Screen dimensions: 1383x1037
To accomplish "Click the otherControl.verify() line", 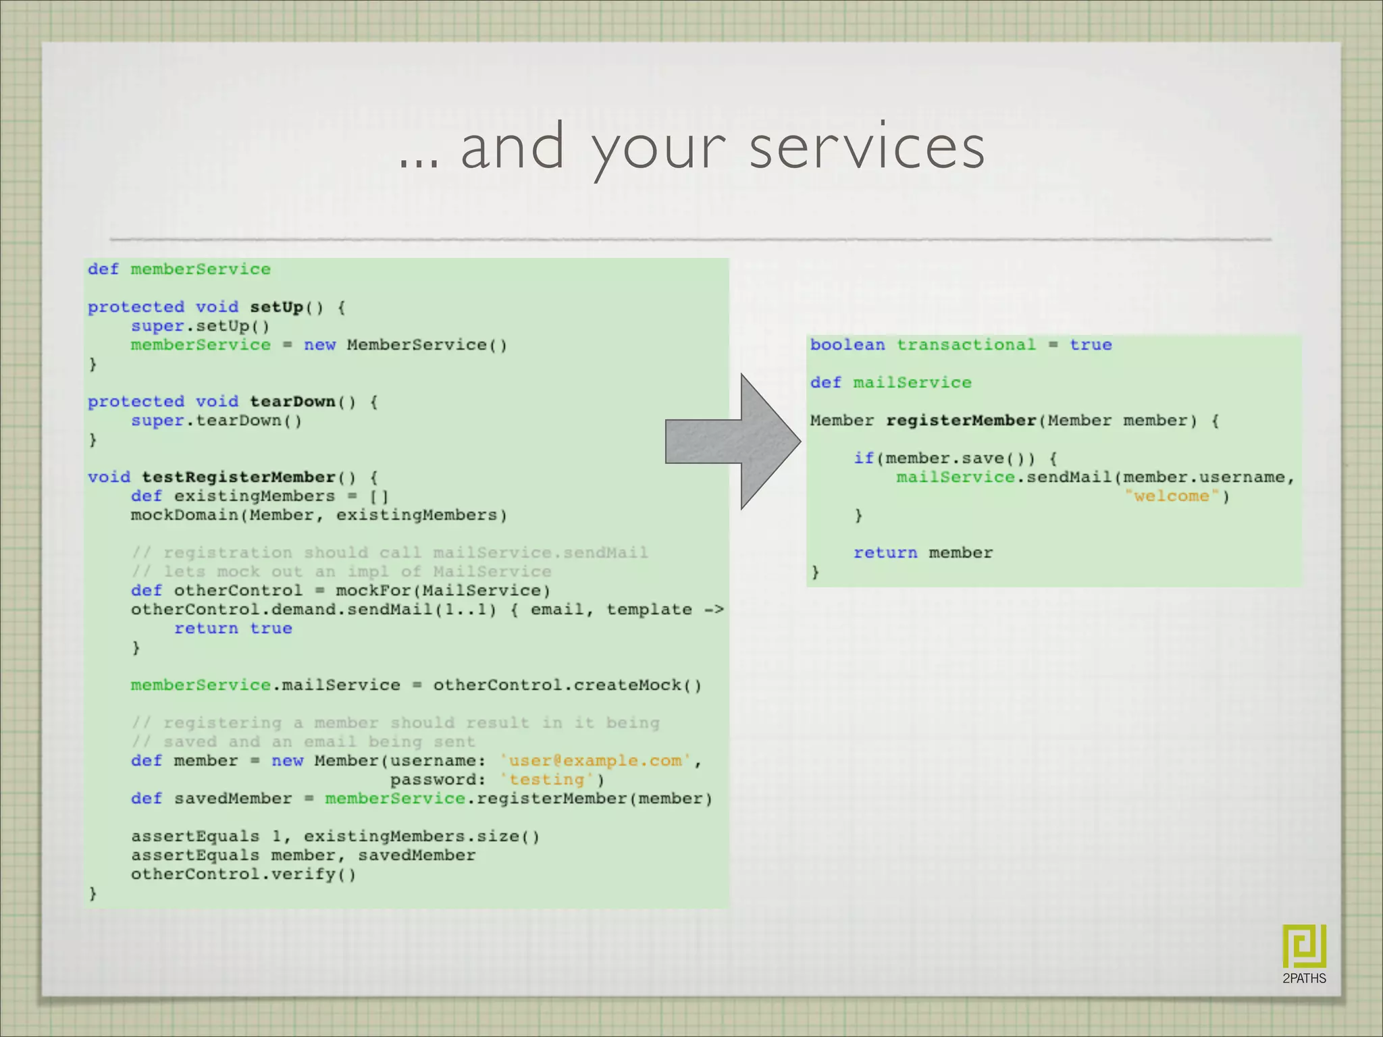I will point(243,874).
